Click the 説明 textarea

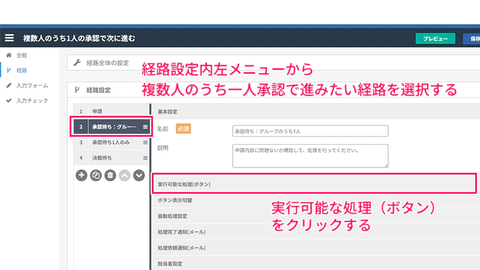310,156
